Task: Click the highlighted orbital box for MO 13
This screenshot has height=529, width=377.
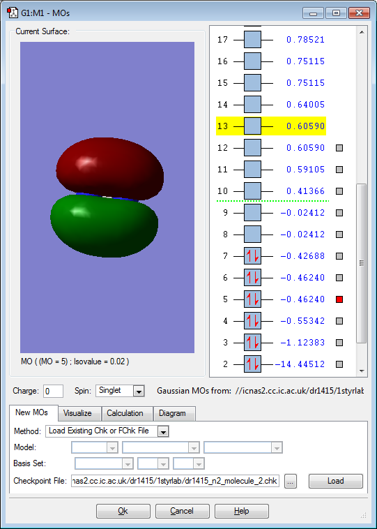Action: pos(252,126)
